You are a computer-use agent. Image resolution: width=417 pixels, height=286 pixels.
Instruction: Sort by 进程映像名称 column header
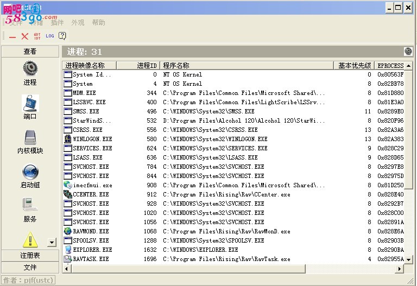tap(90, 65)
